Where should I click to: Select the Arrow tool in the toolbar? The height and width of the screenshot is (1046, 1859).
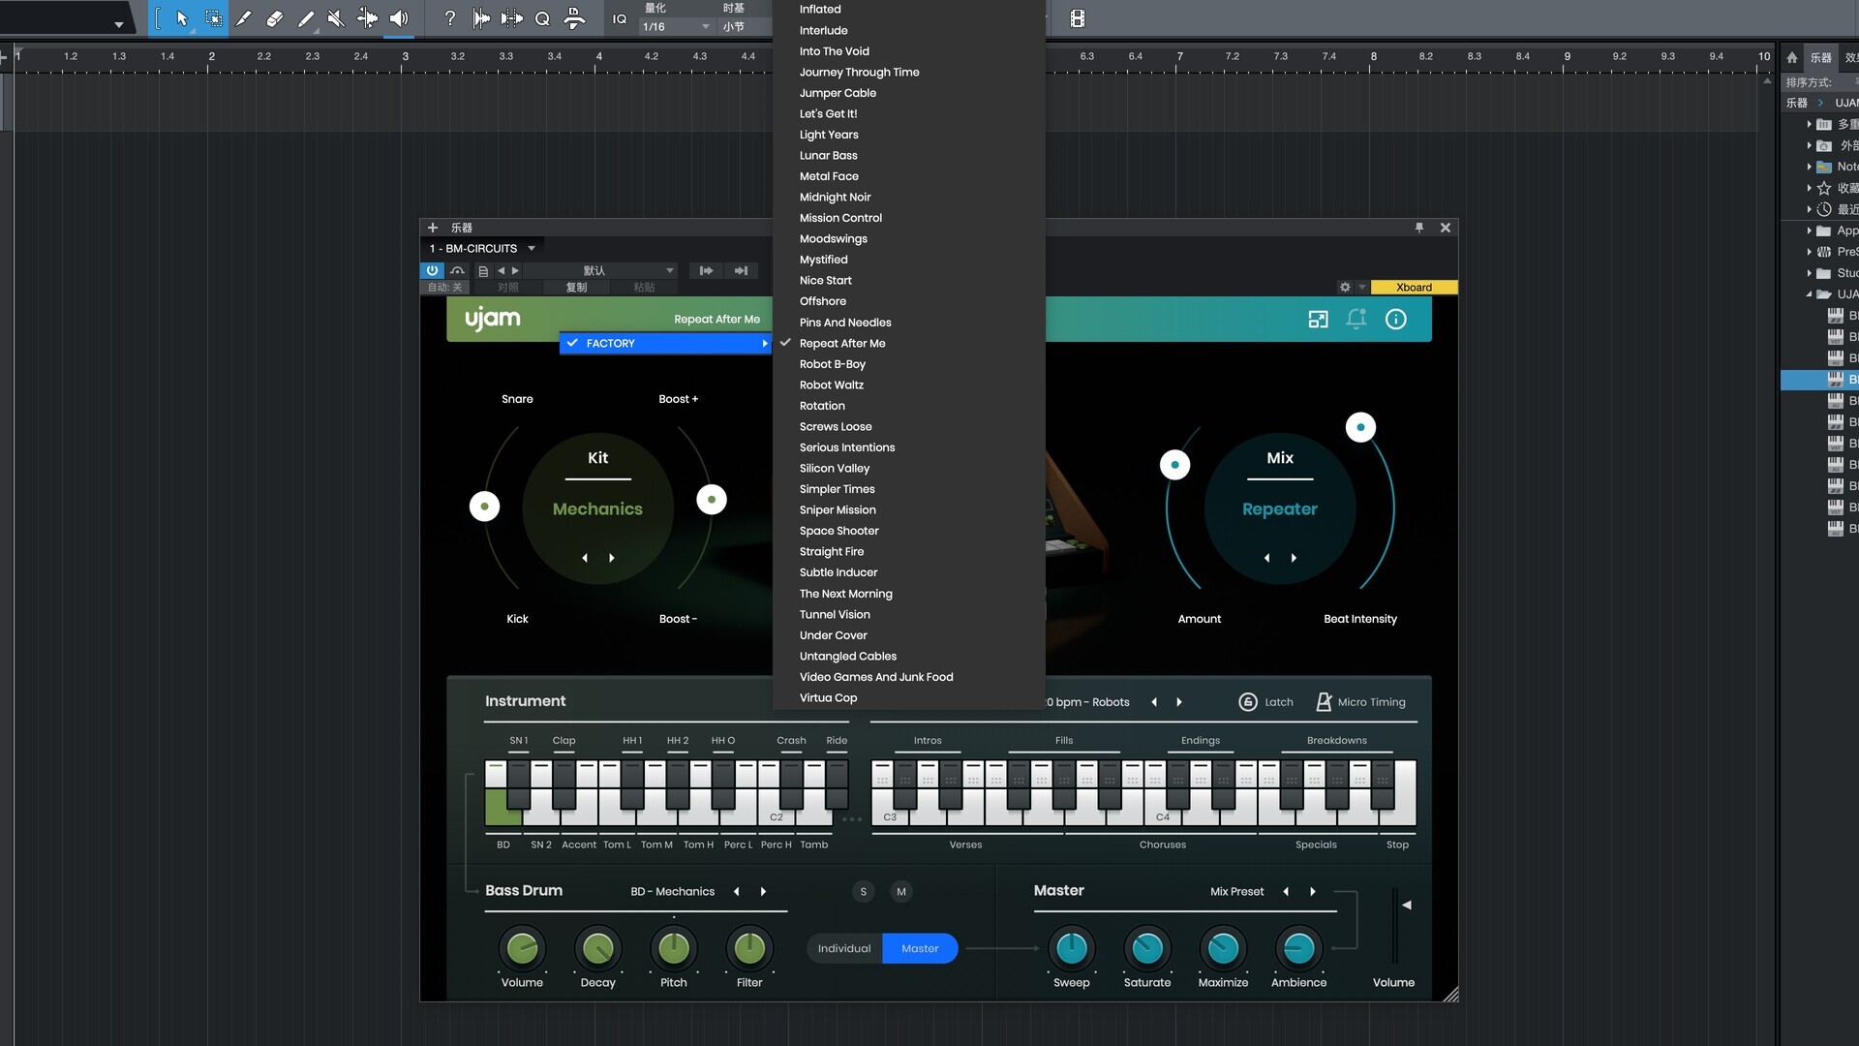tap(182, 18)
